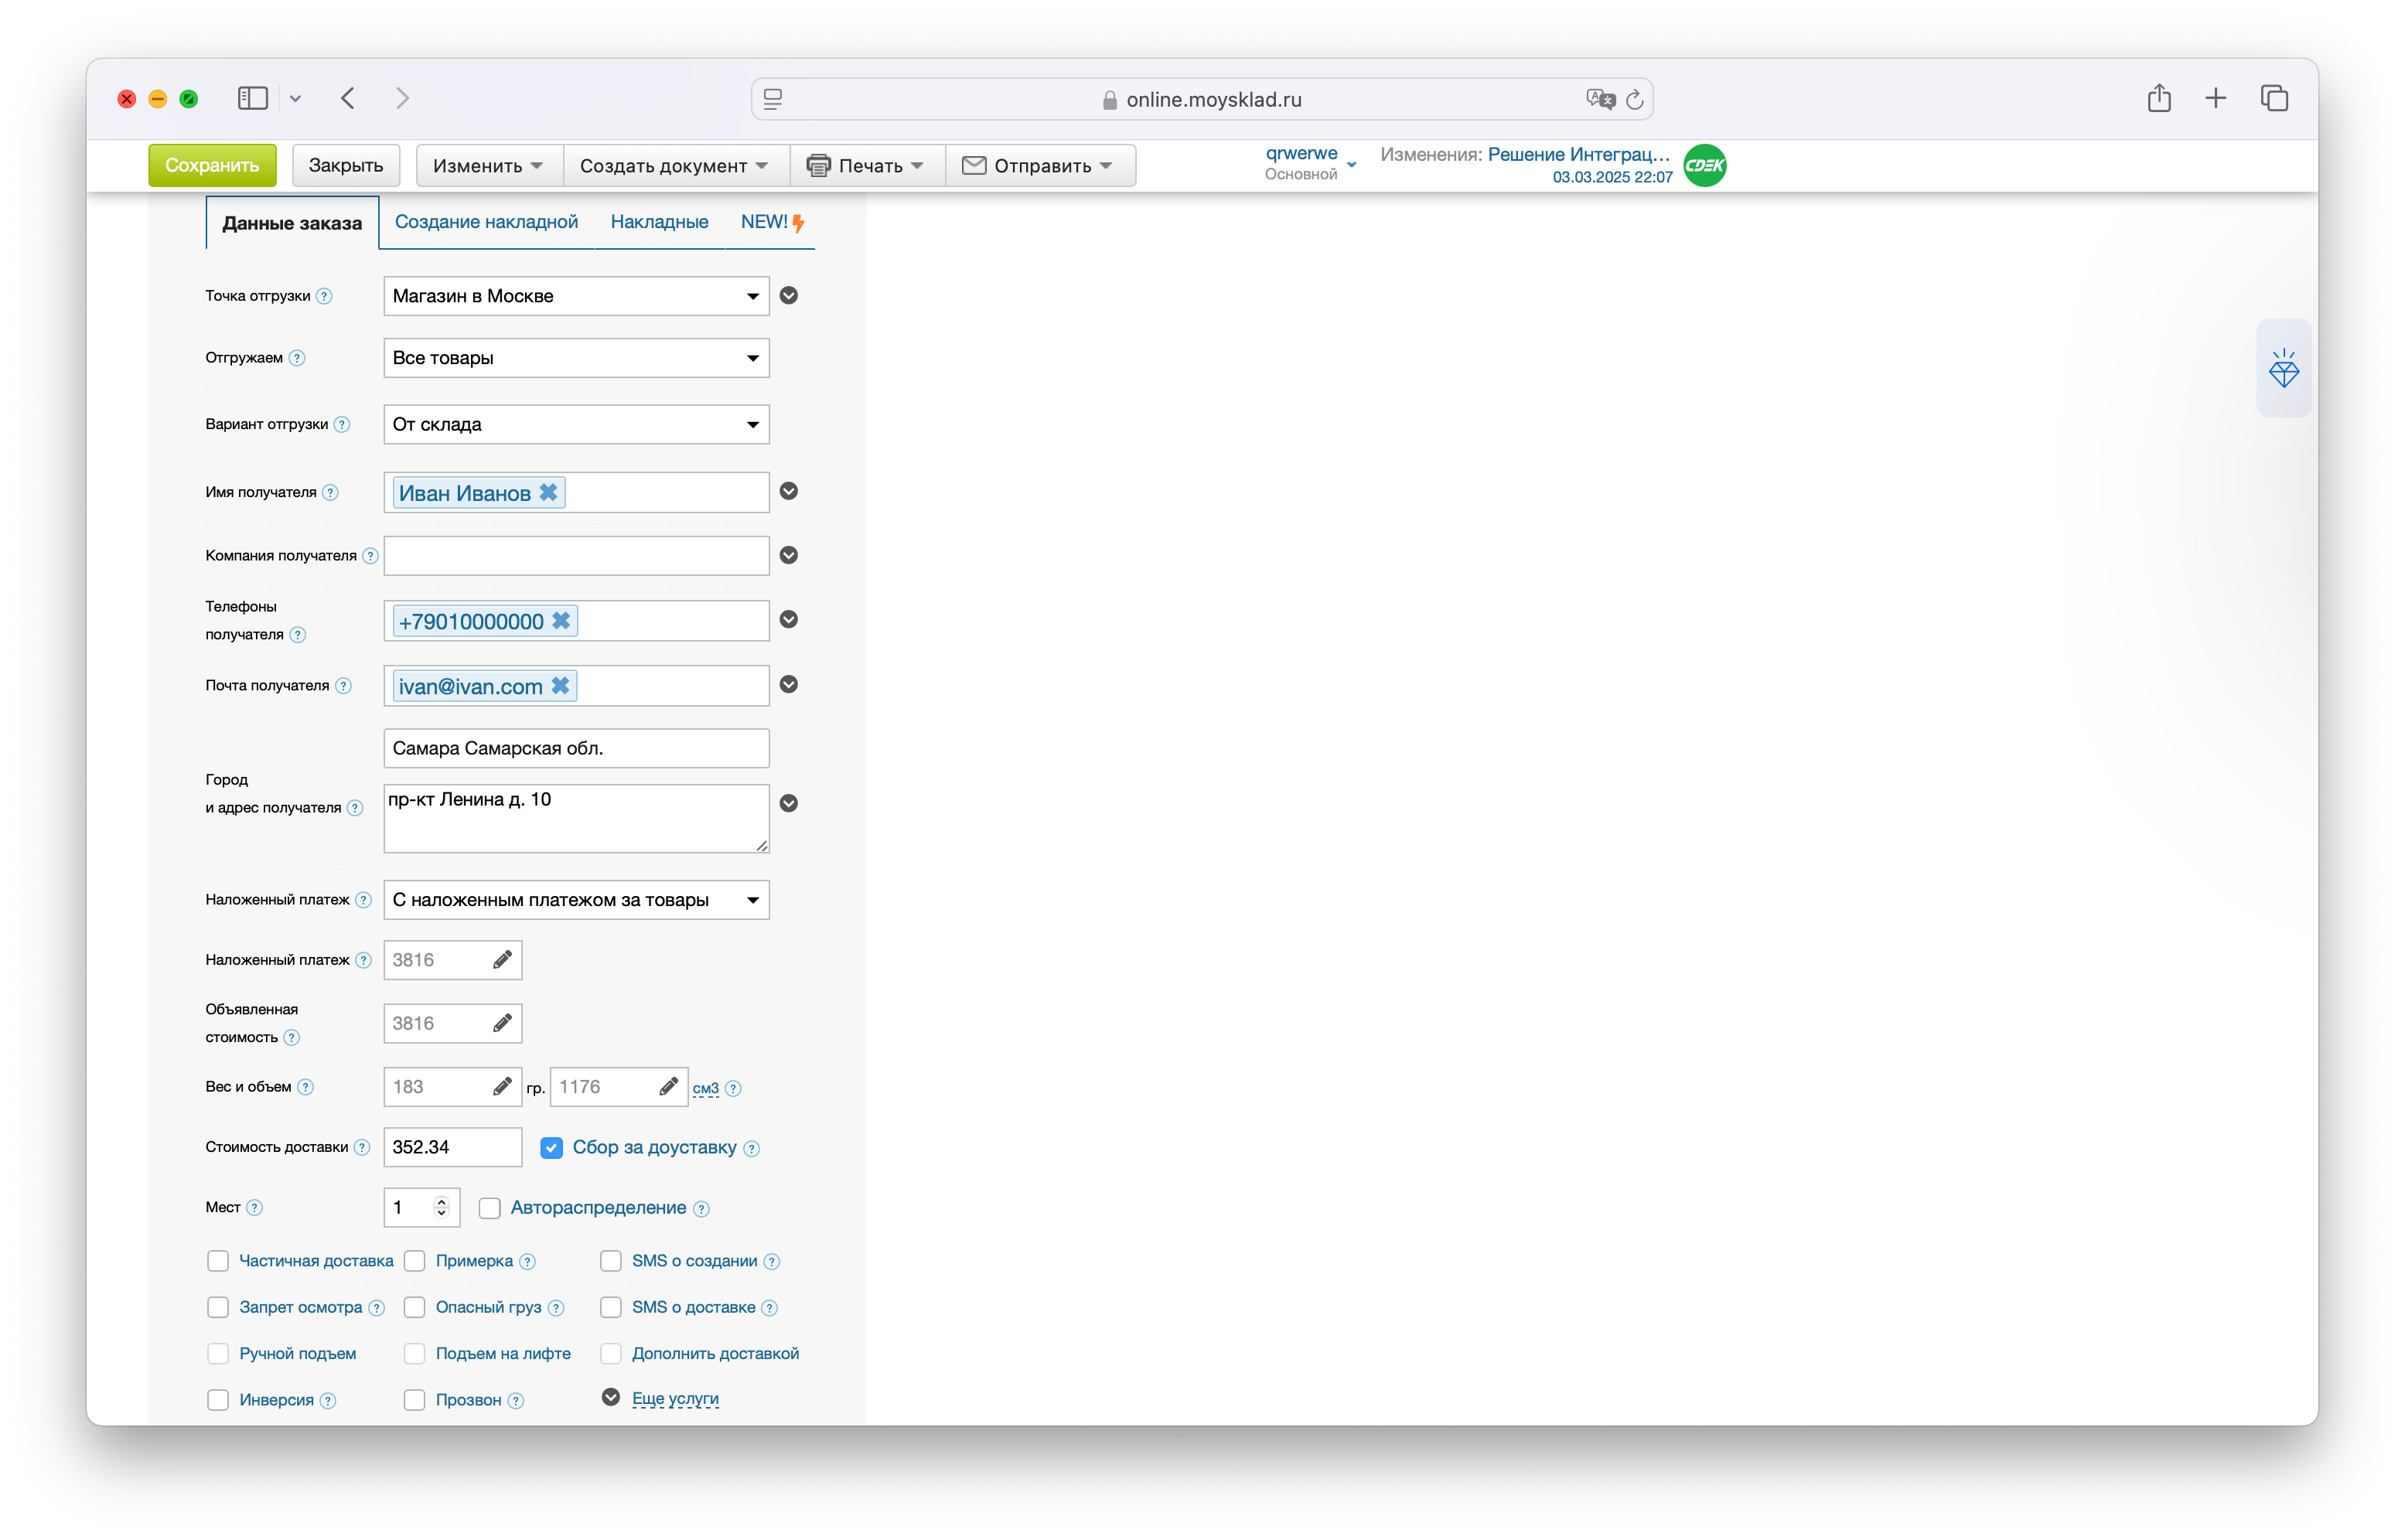Enable Автораспределение checkbox
The image size is (2405, 1540).
point(489,1208)
